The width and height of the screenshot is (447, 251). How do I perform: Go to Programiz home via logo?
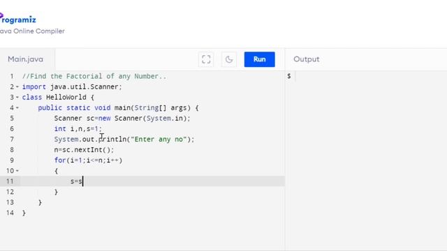pos(17,19)
